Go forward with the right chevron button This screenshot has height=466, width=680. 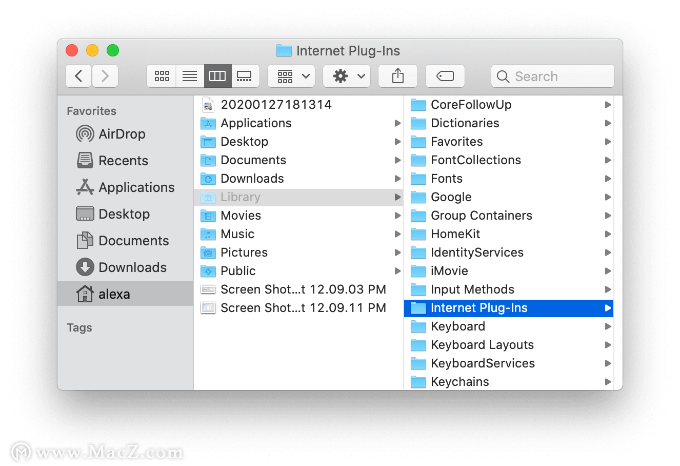(x=105, y=76)
